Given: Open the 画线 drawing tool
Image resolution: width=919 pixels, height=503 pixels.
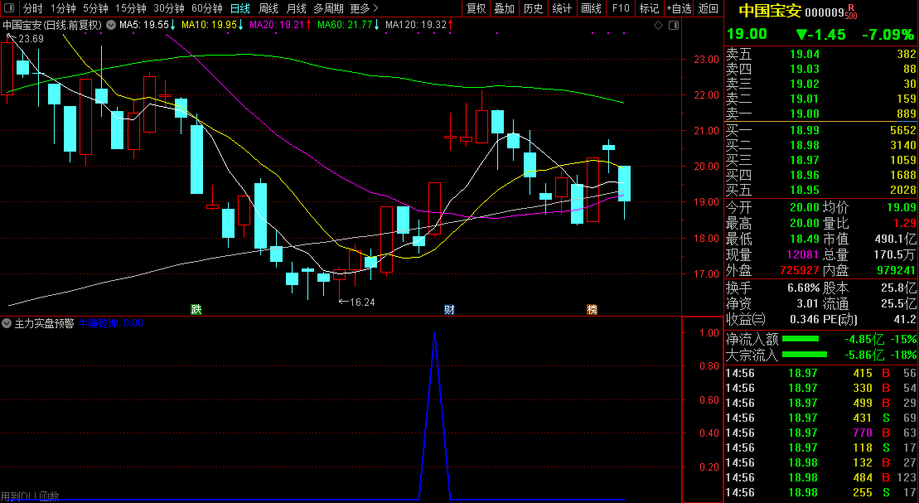Looking at the screenshot, I should (591, 8).
